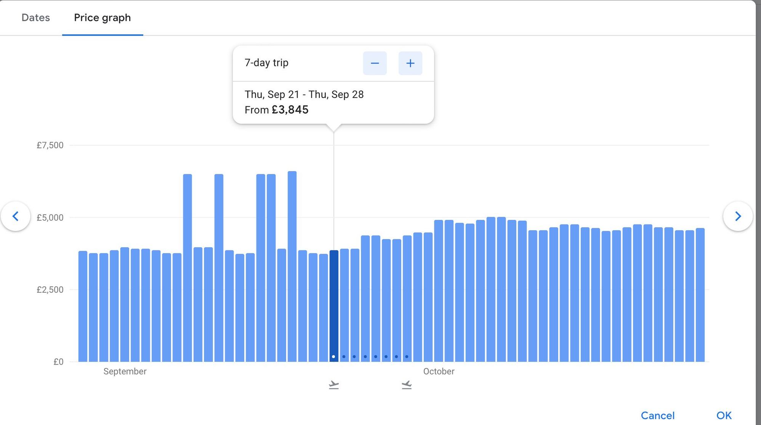Screen dimensions: 761x425
Task: Click the September month label
Action: (x=125, y=371)
